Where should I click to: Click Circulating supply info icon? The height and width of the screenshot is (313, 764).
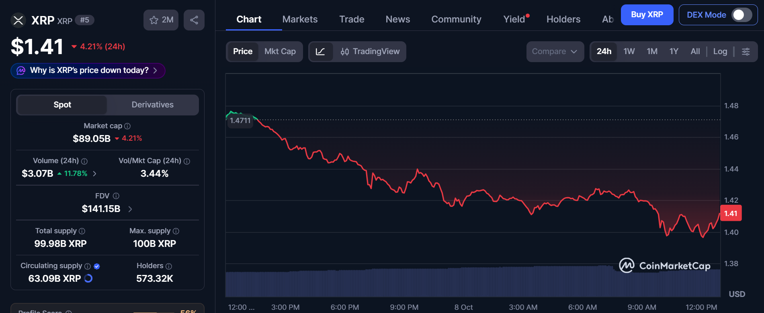tap(88, 266)
